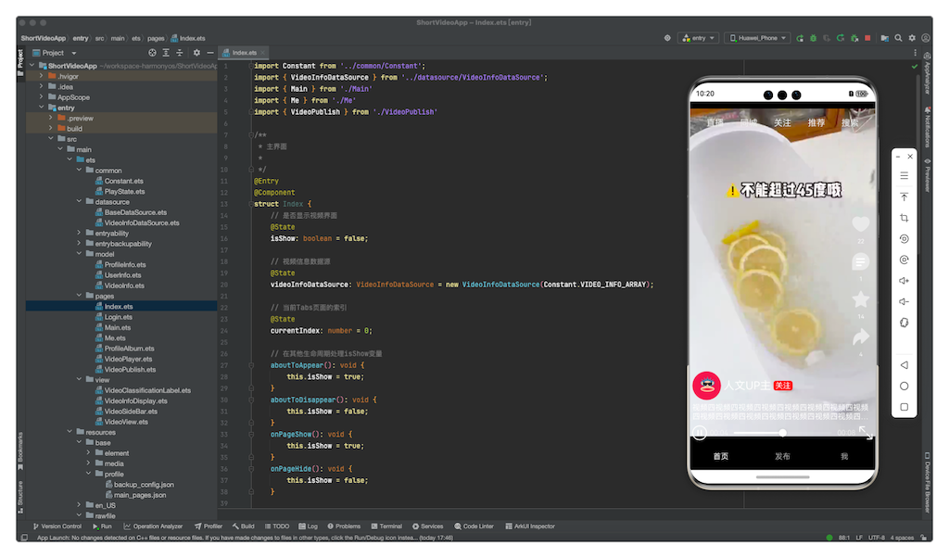Open the Project view dropdown
Viewport: 949px width, 558px height.
click(55, 53)
